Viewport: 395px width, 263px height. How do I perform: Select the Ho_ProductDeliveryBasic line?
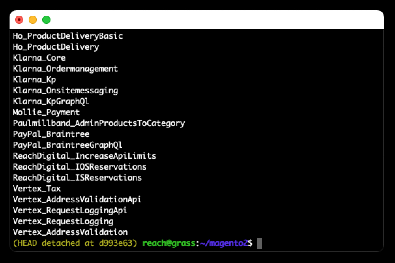pyautogui.click(x=68, y=36)
